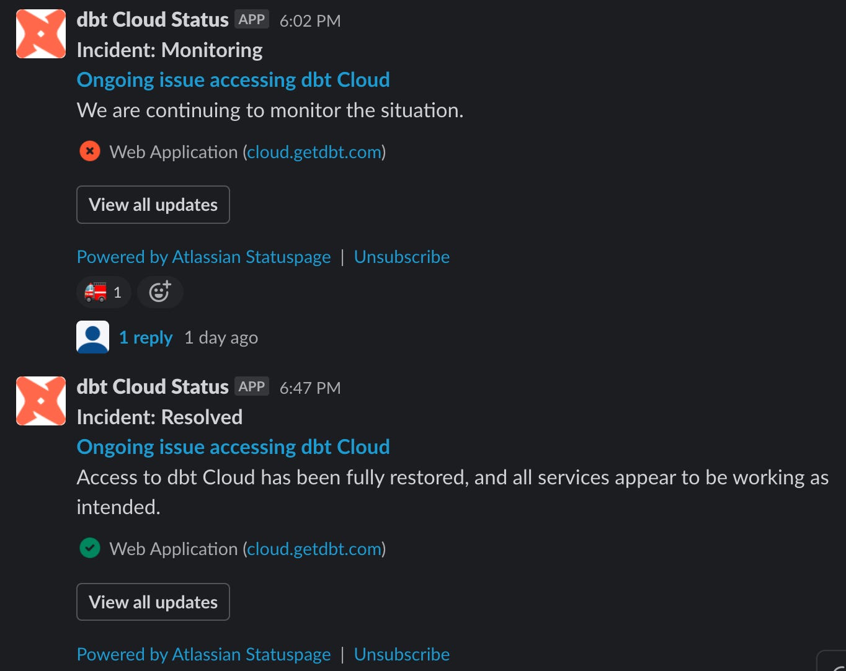Open the cloud.getdbt.com link in the resolved message

click(x=314, y=548)
